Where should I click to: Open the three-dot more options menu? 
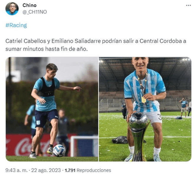(x=188, y=5)
